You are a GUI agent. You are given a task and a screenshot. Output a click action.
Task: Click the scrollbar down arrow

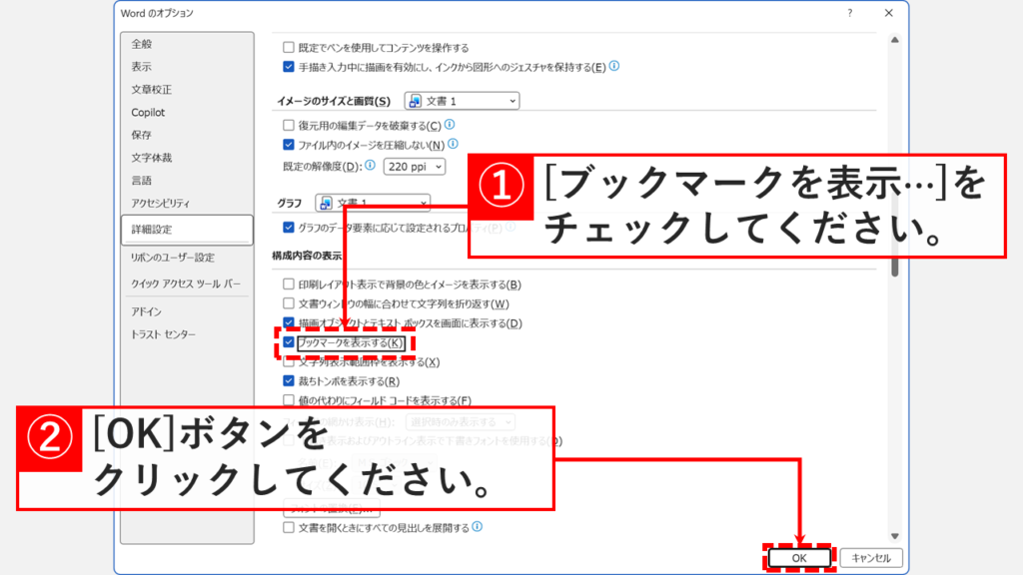pyautogui.click(x=895, y=536)
